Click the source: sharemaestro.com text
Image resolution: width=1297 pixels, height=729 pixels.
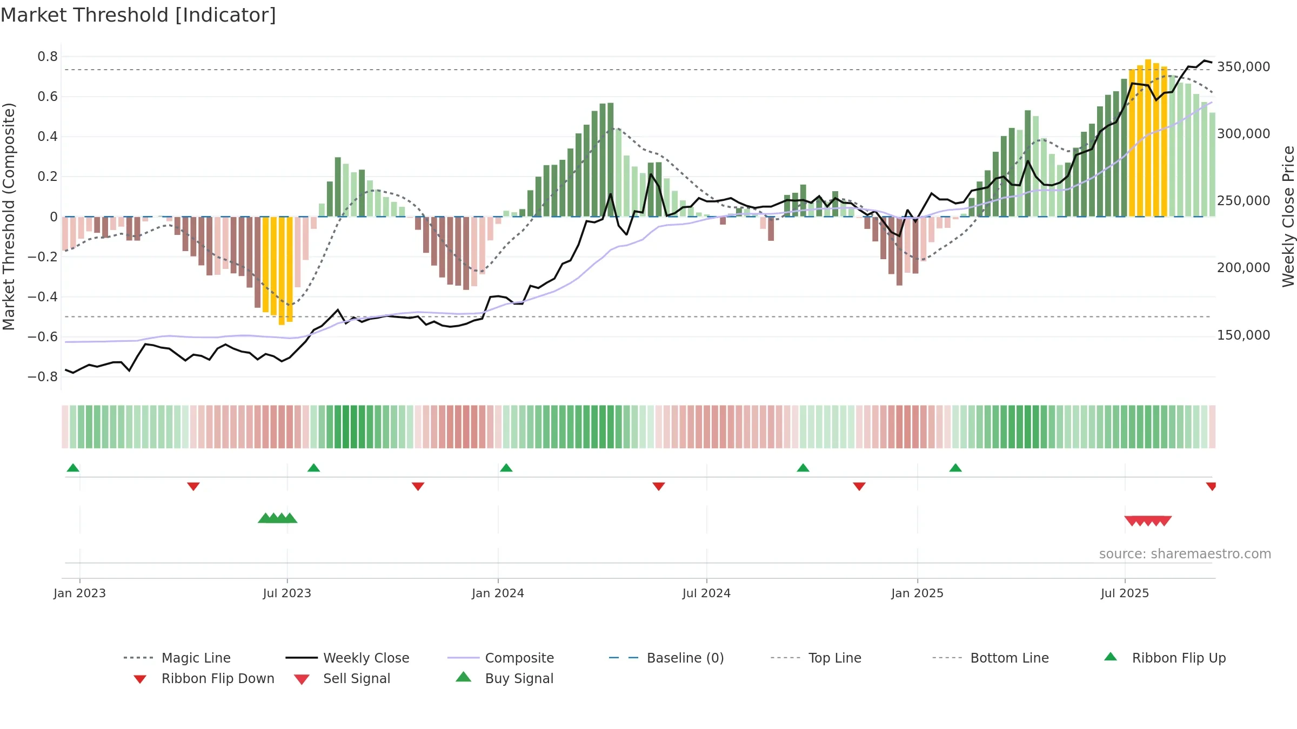pyautogui.click(x=1185, y=554)
